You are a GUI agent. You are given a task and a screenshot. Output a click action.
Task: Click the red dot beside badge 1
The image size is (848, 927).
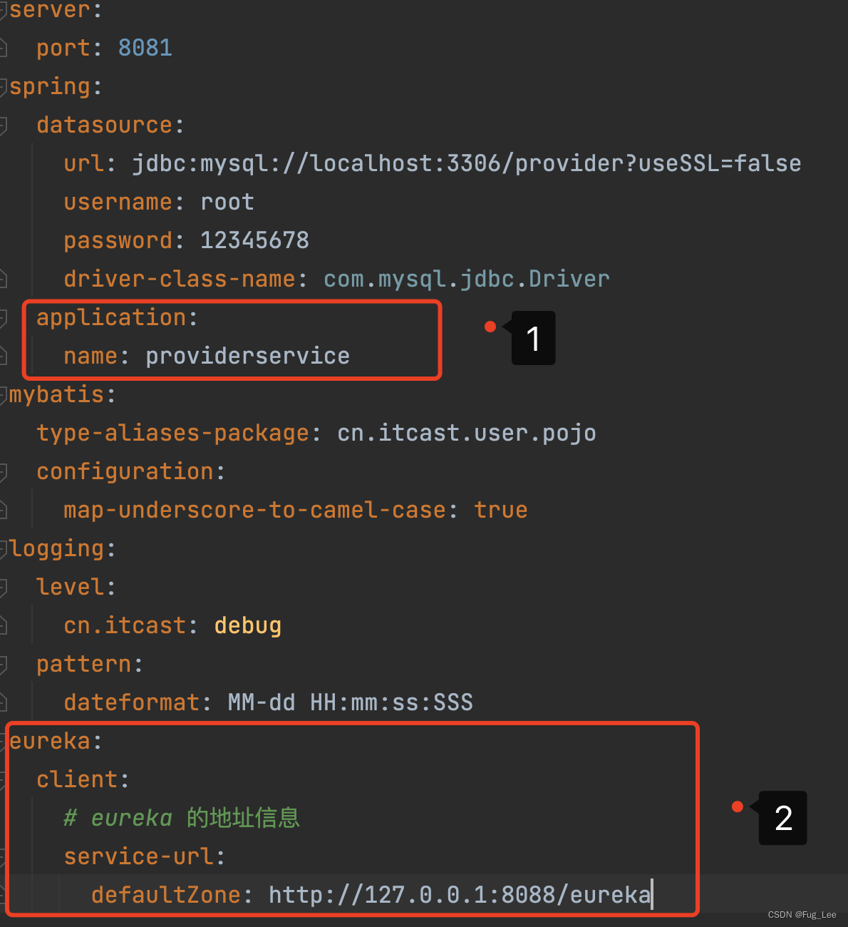coord(490,327)
